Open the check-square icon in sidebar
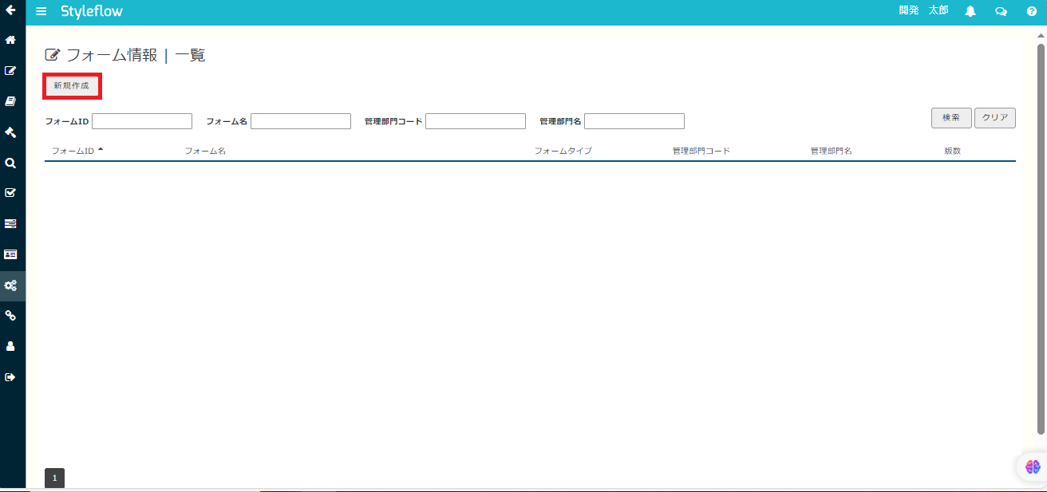The image size is (1047, 492). (x=10, y=193)
